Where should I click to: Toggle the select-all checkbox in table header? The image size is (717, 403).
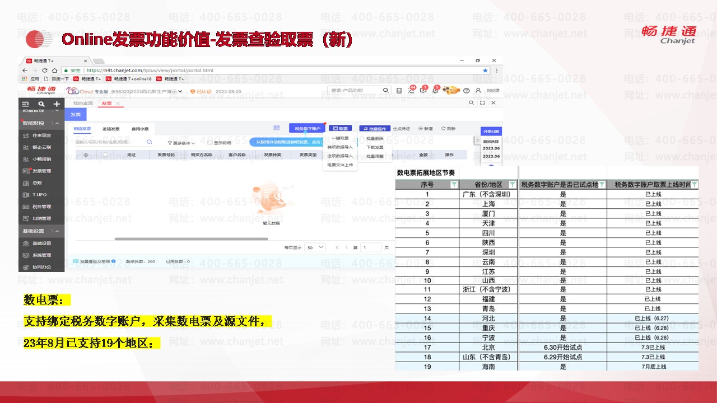point(105,155)
